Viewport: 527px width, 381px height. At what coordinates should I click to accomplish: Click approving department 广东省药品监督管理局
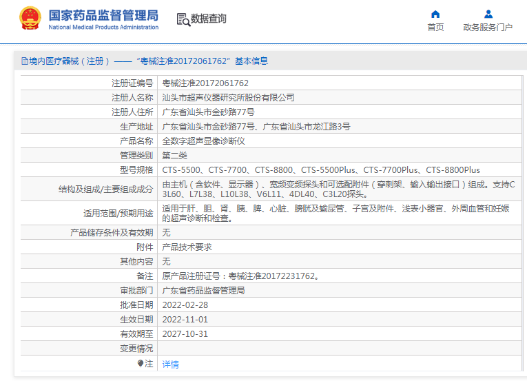coord(203,291)
